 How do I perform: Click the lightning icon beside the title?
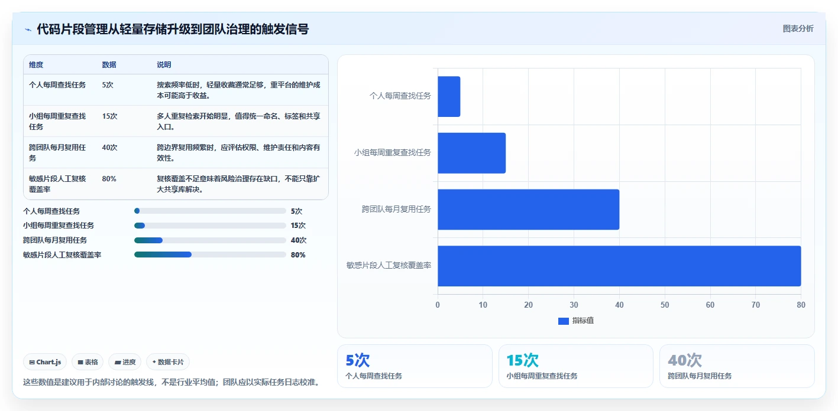click(x=28, y=30)
